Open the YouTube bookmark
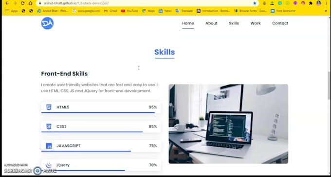 [129, 11]
